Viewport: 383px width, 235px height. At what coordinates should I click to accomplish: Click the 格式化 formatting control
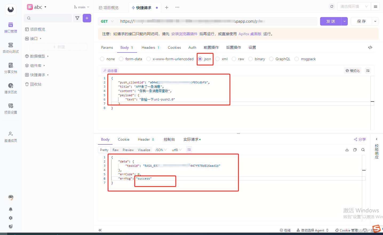[x=352, y=70]
